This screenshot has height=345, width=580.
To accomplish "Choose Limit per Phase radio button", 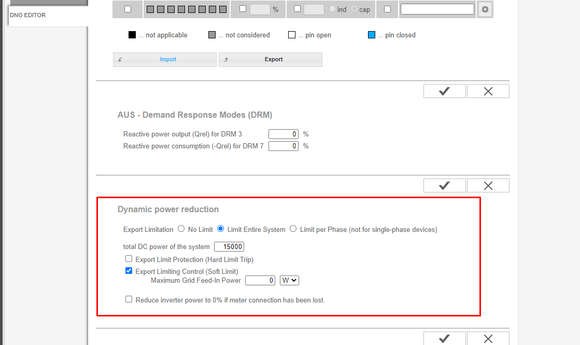I will 293,229.
